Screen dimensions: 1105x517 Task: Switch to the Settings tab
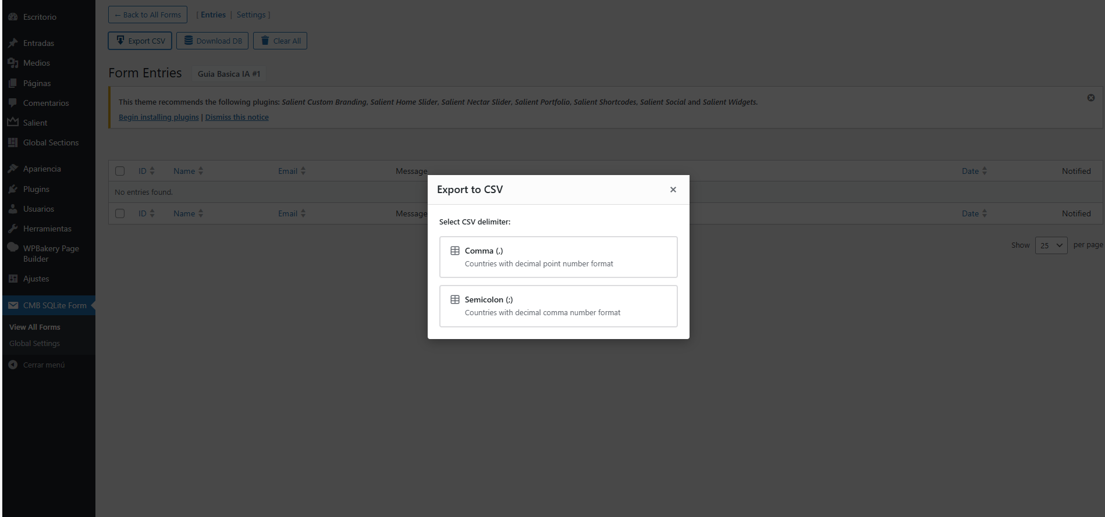251,15
